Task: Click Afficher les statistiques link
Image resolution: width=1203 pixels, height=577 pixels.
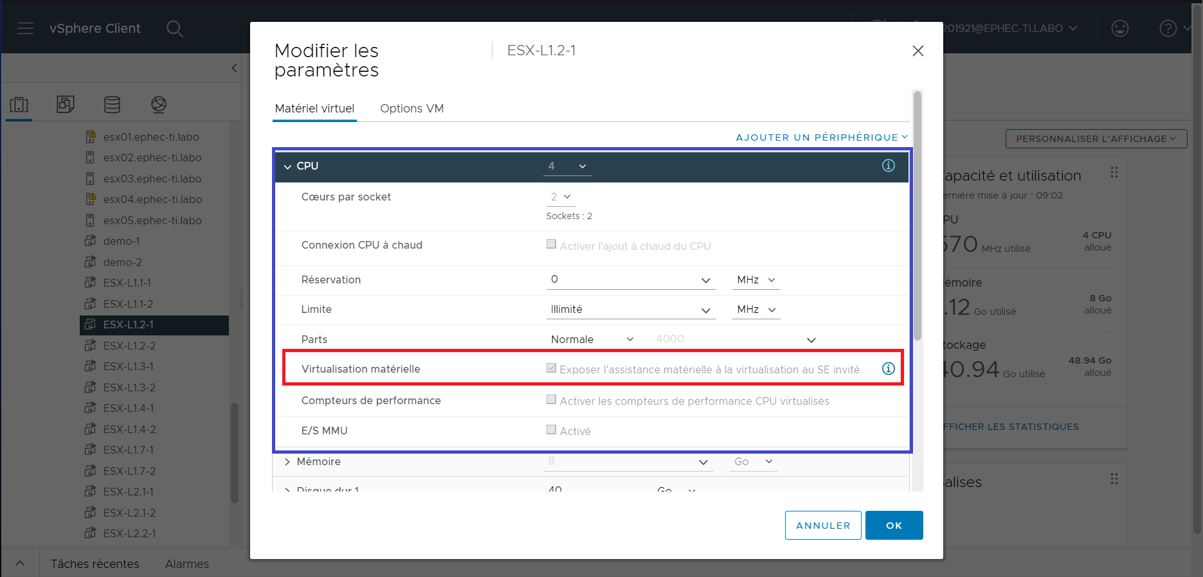Action: click(1011, 427)
